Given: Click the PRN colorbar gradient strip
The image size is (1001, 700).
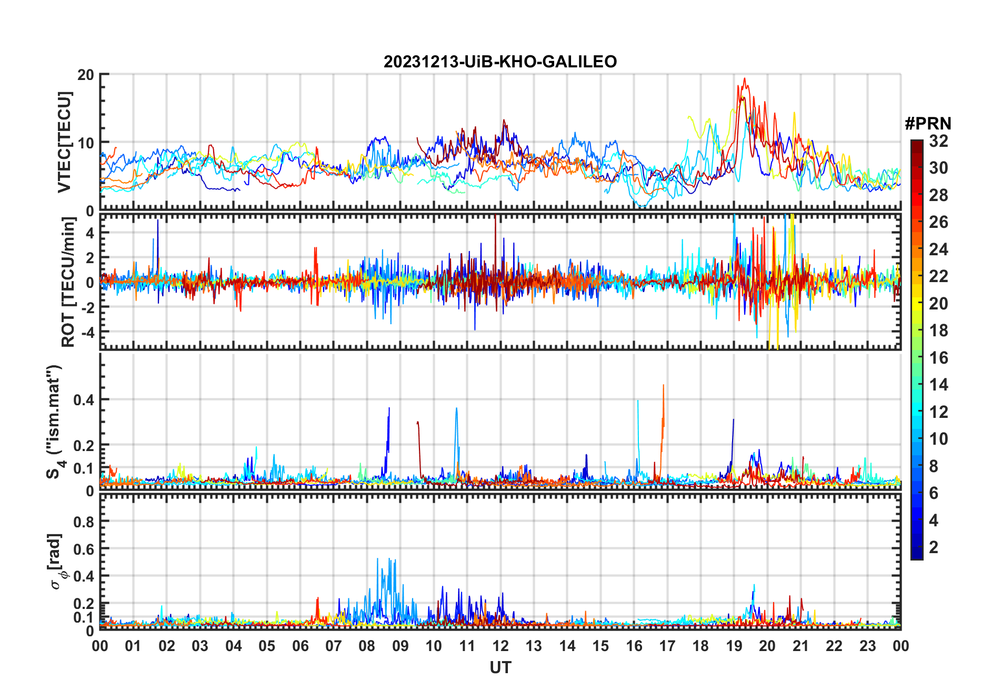Looking at the screenshot, I should [916, 349].
